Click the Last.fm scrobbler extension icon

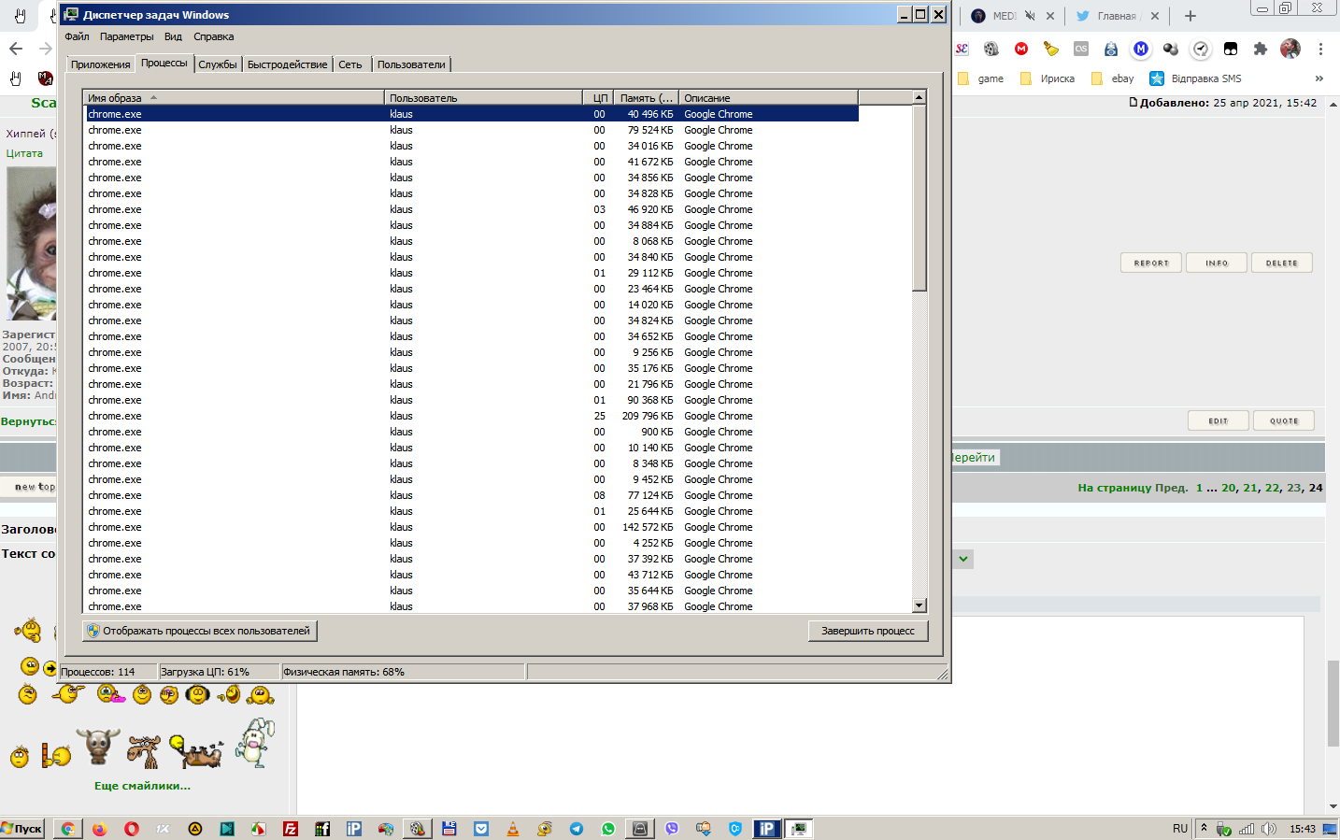(x=1081, y=49)
